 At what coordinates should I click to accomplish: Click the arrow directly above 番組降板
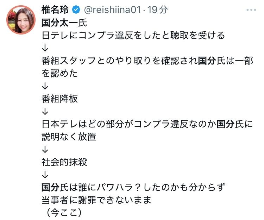[45, 86]
